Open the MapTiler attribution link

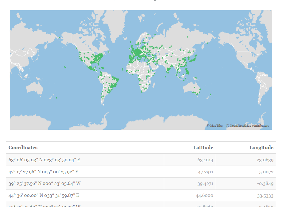[215, 126]
